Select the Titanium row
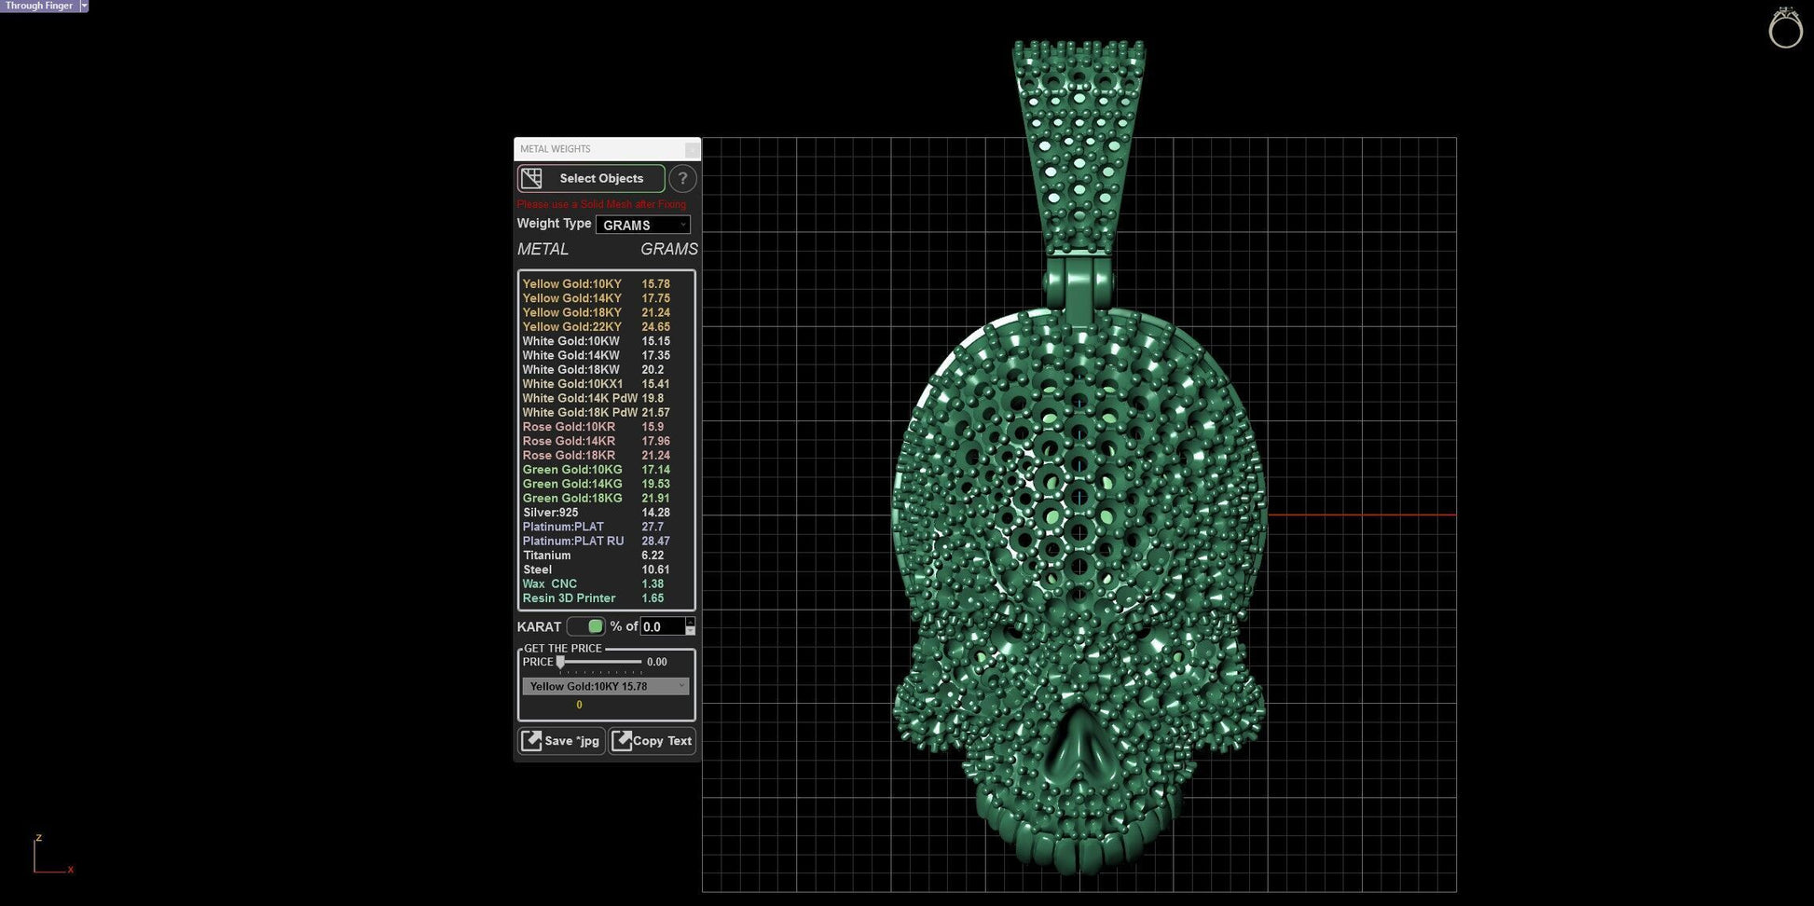This screenshot has height=906, width=1814. click(x=606, y=556)
